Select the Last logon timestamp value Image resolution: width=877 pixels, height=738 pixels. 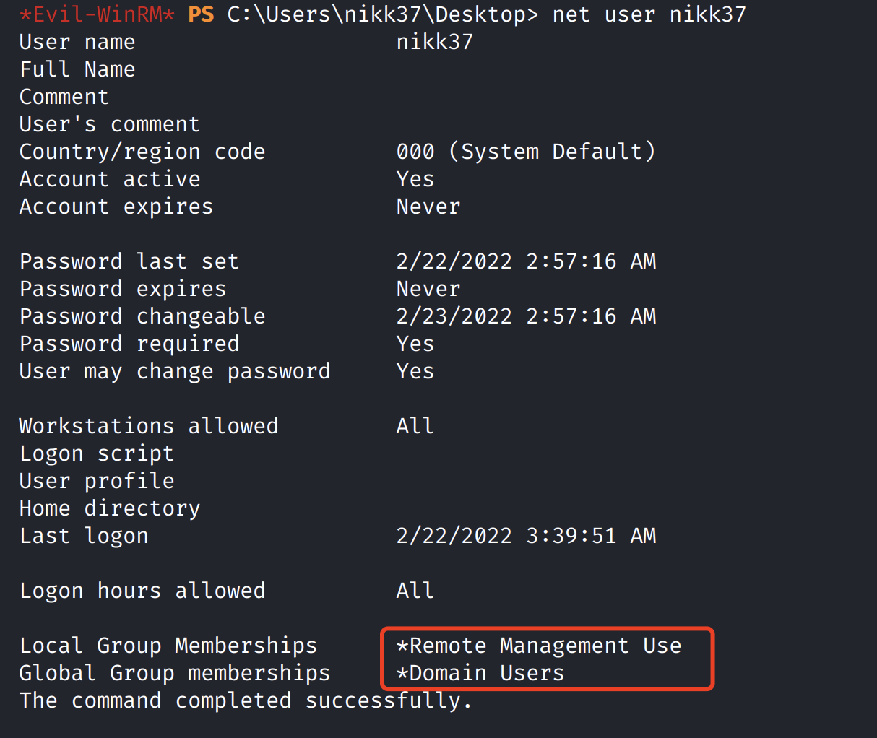(525, 536)
